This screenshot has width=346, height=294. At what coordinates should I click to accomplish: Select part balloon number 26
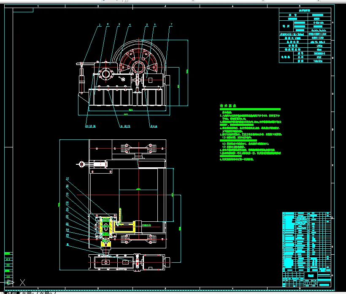[68, 245]
